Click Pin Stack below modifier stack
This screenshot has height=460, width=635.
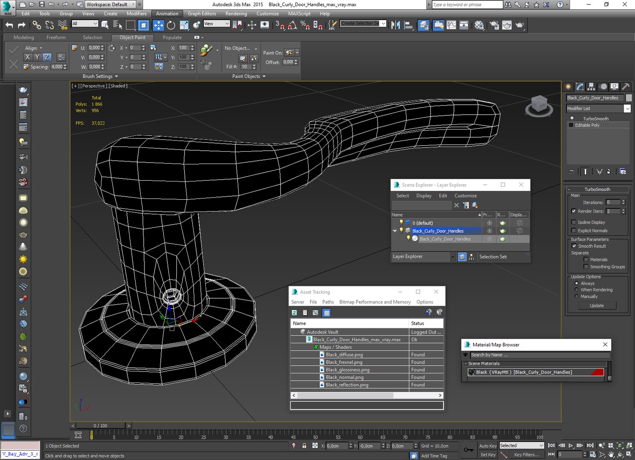click(x=571, y=171)
